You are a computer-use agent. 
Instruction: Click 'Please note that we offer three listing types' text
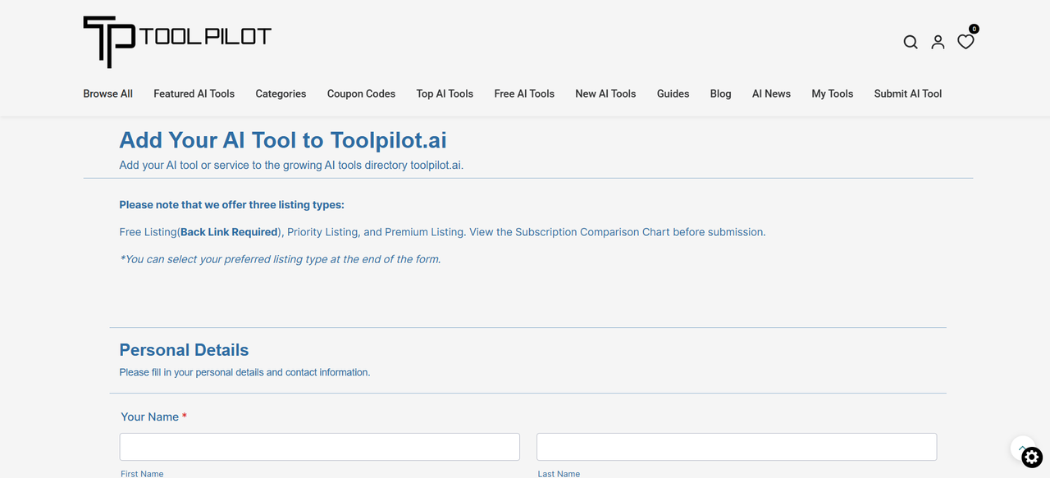click(x=232, y=205)
